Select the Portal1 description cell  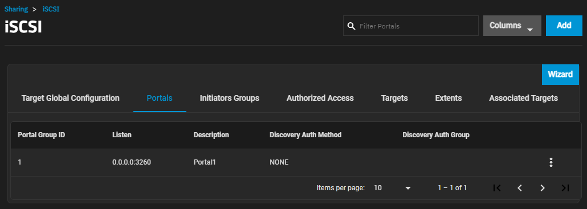205,162
